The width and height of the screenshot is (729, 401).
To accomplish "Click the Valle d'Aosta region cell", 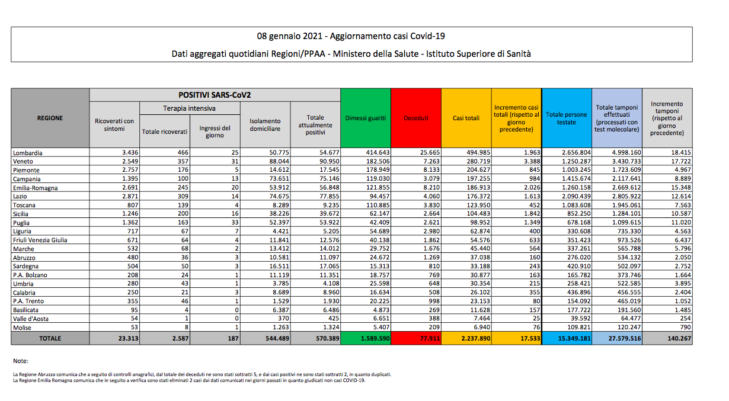I will point(30,319).
